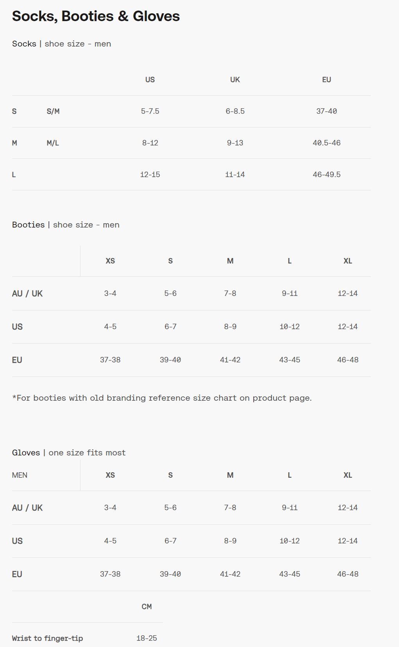
Task: Click the old branding booties footnote
Action: tap(162, 398)
